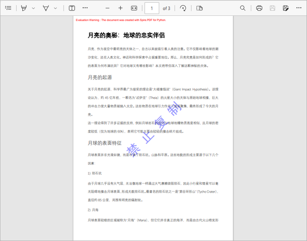Expand the highlight color options dropdown
The image size is (307, 241).
(33, 8)
